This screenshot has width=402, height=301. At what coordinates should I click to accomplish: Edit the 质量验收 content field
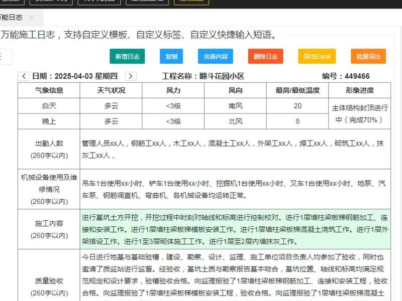point(235,275)
